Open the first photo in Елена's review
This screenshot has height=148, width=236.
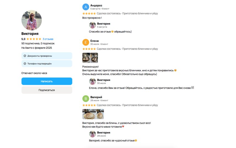pyautogui.click(x=86, y=58)
